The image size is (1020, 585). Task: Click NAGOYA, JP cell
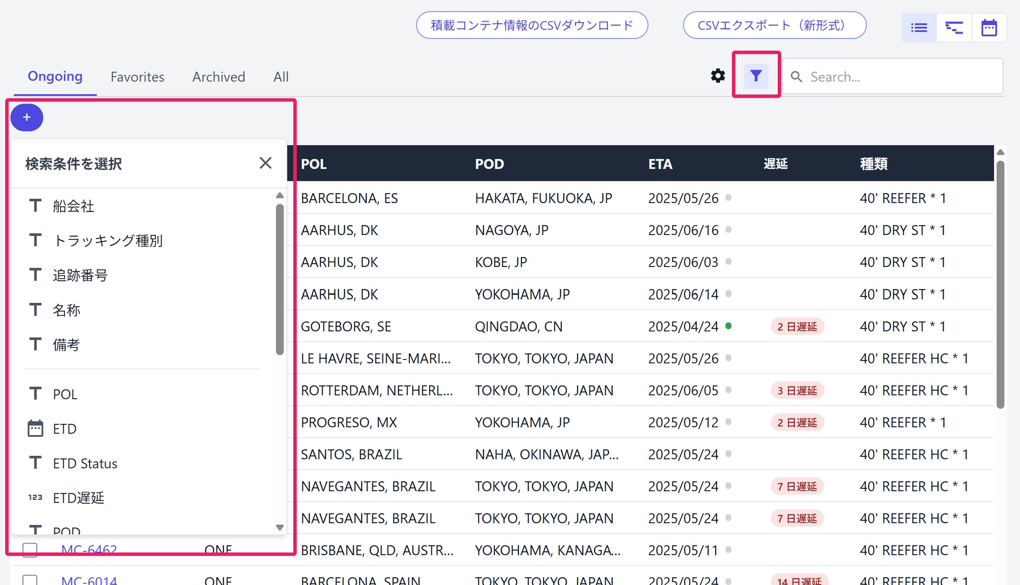pyautogui.click(x=511, y=230)
